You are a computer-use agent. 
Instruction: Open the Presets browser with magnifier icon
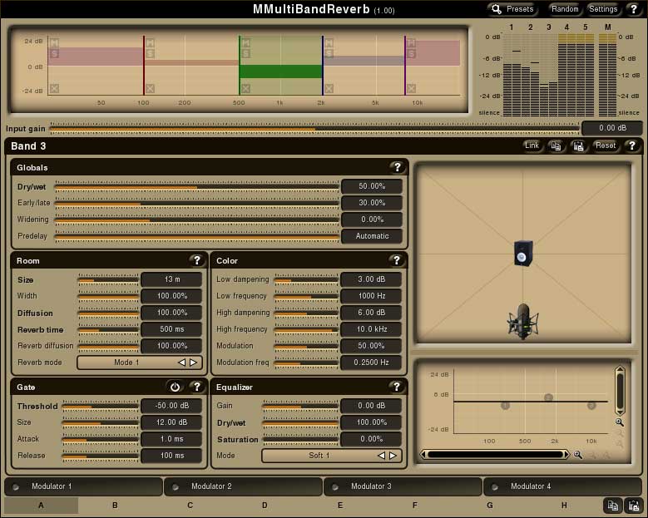pos(513,9)
